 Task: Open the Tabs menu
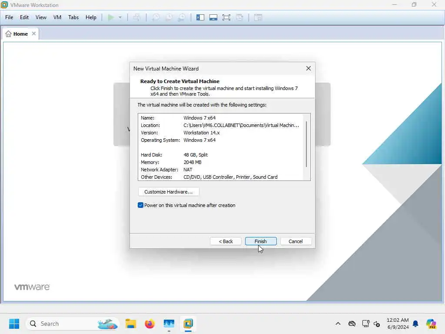[x=73, y=17]
